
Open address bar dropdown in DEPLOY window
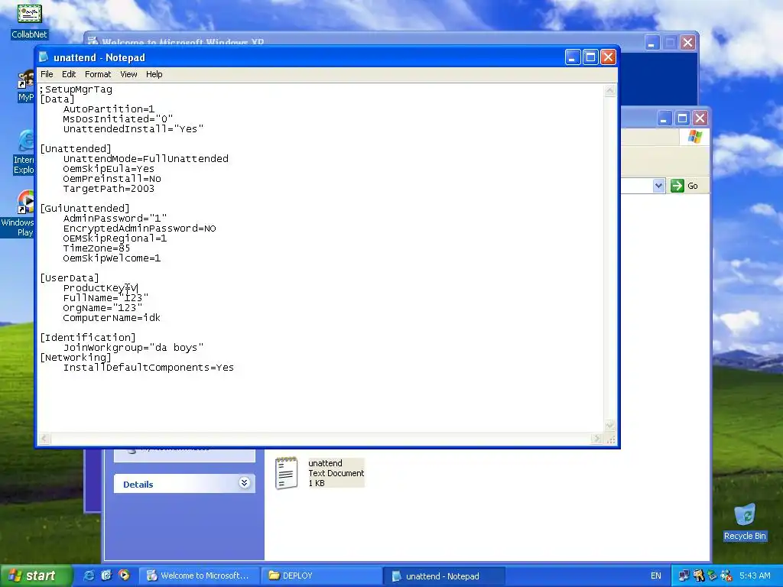[x=658, y=186]
